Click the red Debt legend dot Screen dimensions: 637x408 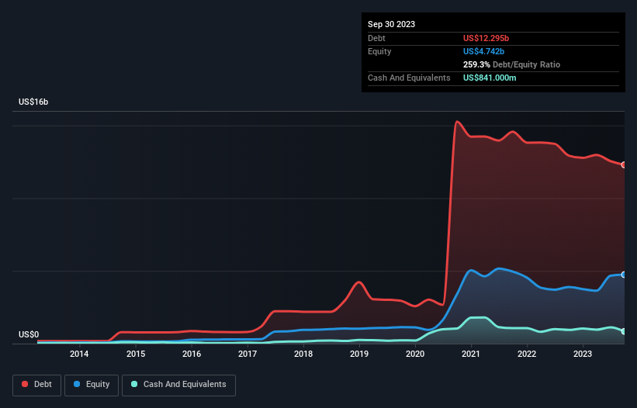click(x=25, y=384)
